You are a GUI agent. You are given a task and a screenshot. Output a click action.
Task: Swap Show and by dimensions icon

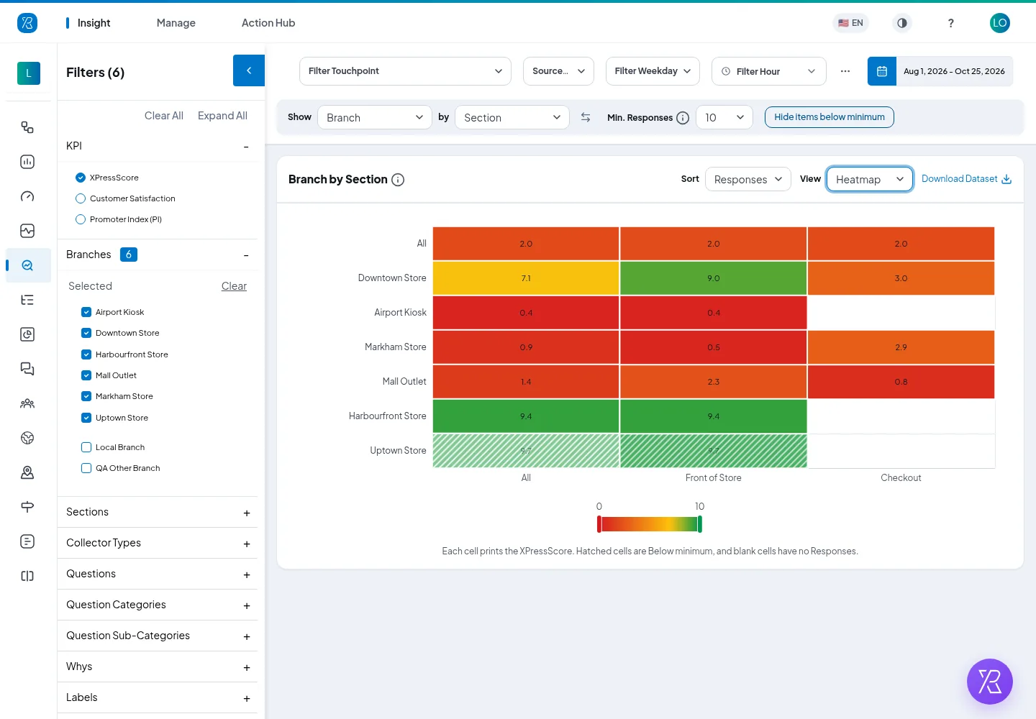pos(586,117)
